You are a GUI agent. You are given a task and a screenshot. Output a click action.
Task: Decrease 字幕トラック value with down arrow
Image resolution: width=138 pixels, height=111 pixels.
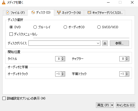127,75
